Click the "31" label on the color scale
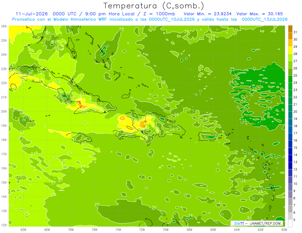This screenshot has width=302, height=233. pyautogui.click(x=295, y=32)
